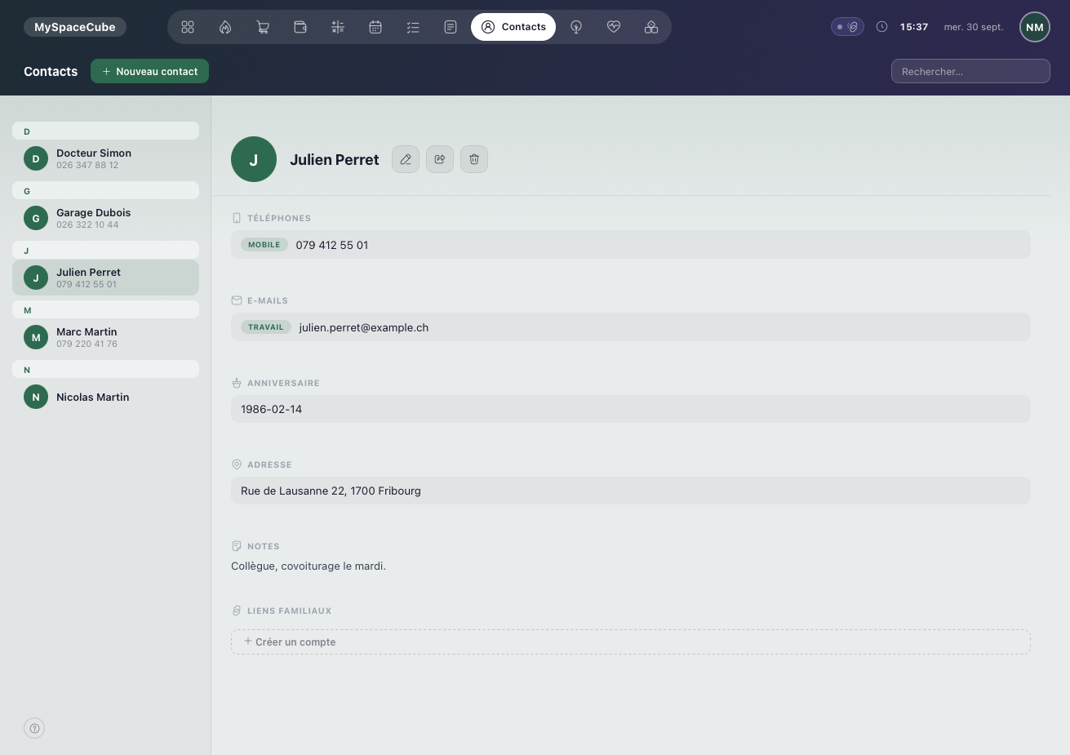Viewport: 1070px width, 755px height.
Task: Delete Julien Perret with the trash icon
Action: (474, 159)
